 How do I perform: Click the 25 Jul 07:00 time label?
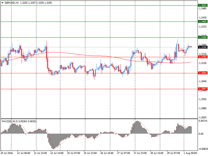coord(74,153)
